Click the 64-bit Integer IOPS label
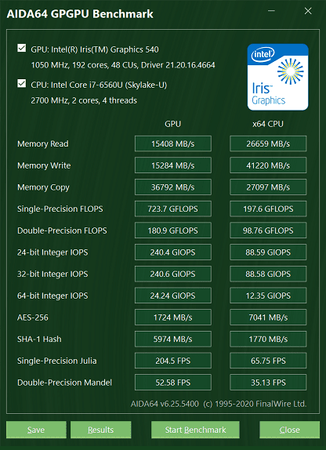This screenshot has height=450, width=326. (x=53, y=296)
